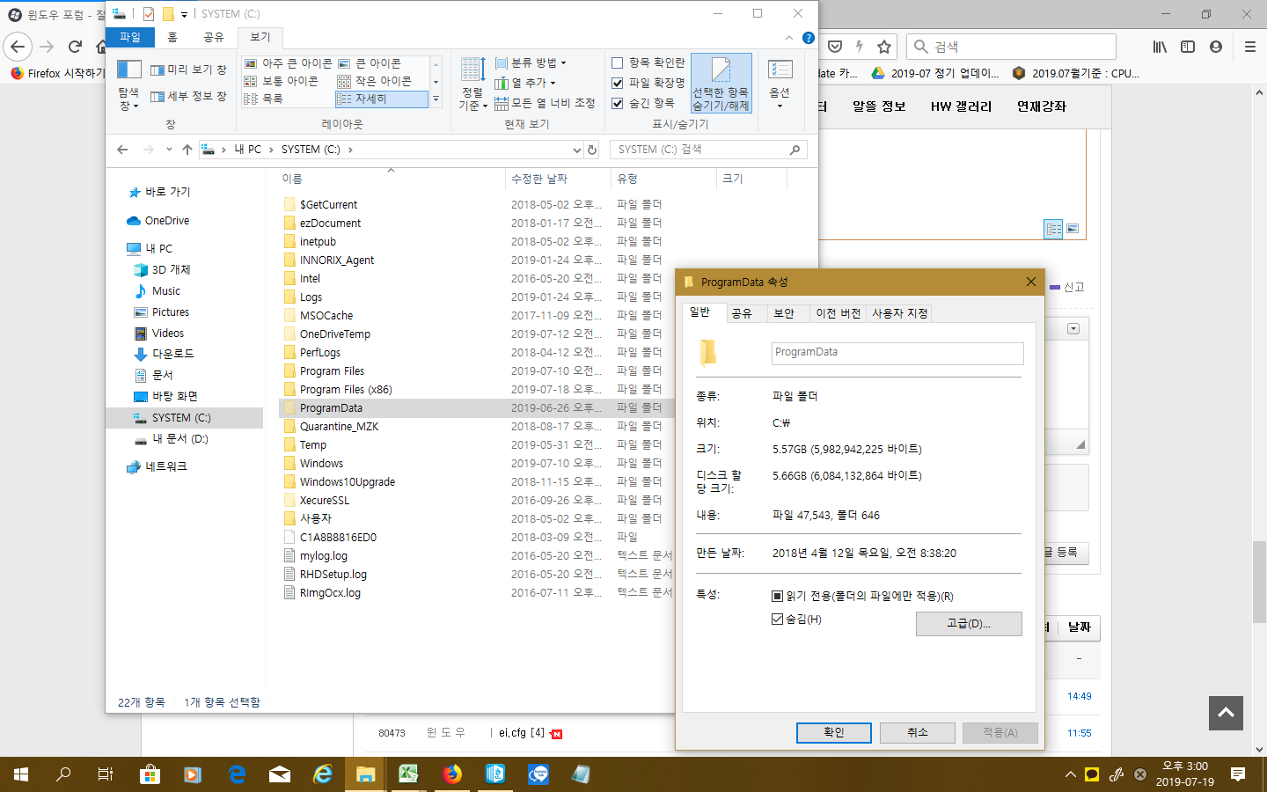Click 알뜰 정보 link on webpage
Image resolution: width=1267 pixels, height=792 pixels.
tap(879, 106)
